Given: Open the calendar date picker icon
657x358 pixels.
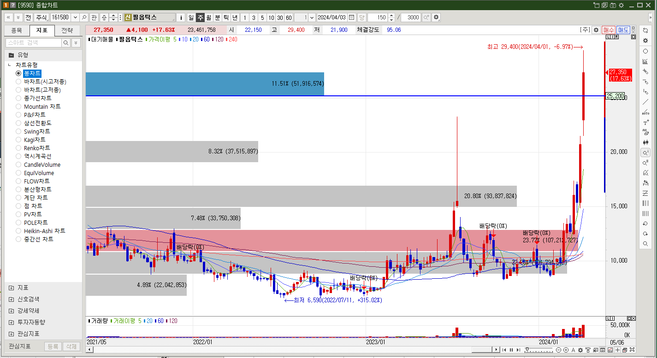Looking at the screenshot, I should tap(352, 18).
